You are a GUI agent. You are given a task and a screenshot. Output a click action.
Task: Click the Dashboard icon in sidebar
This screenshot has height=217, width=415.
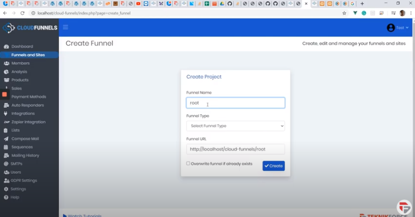coord(6,47)
